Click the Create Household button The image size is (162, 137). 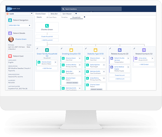point(47,37)
